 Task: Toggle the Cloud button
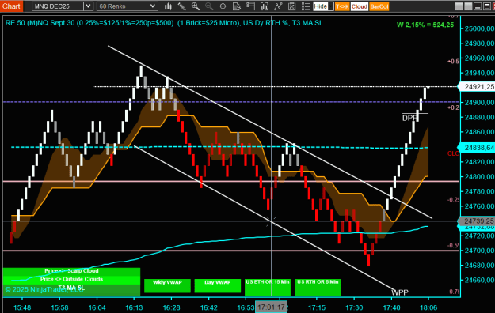(x=360, y=6)
